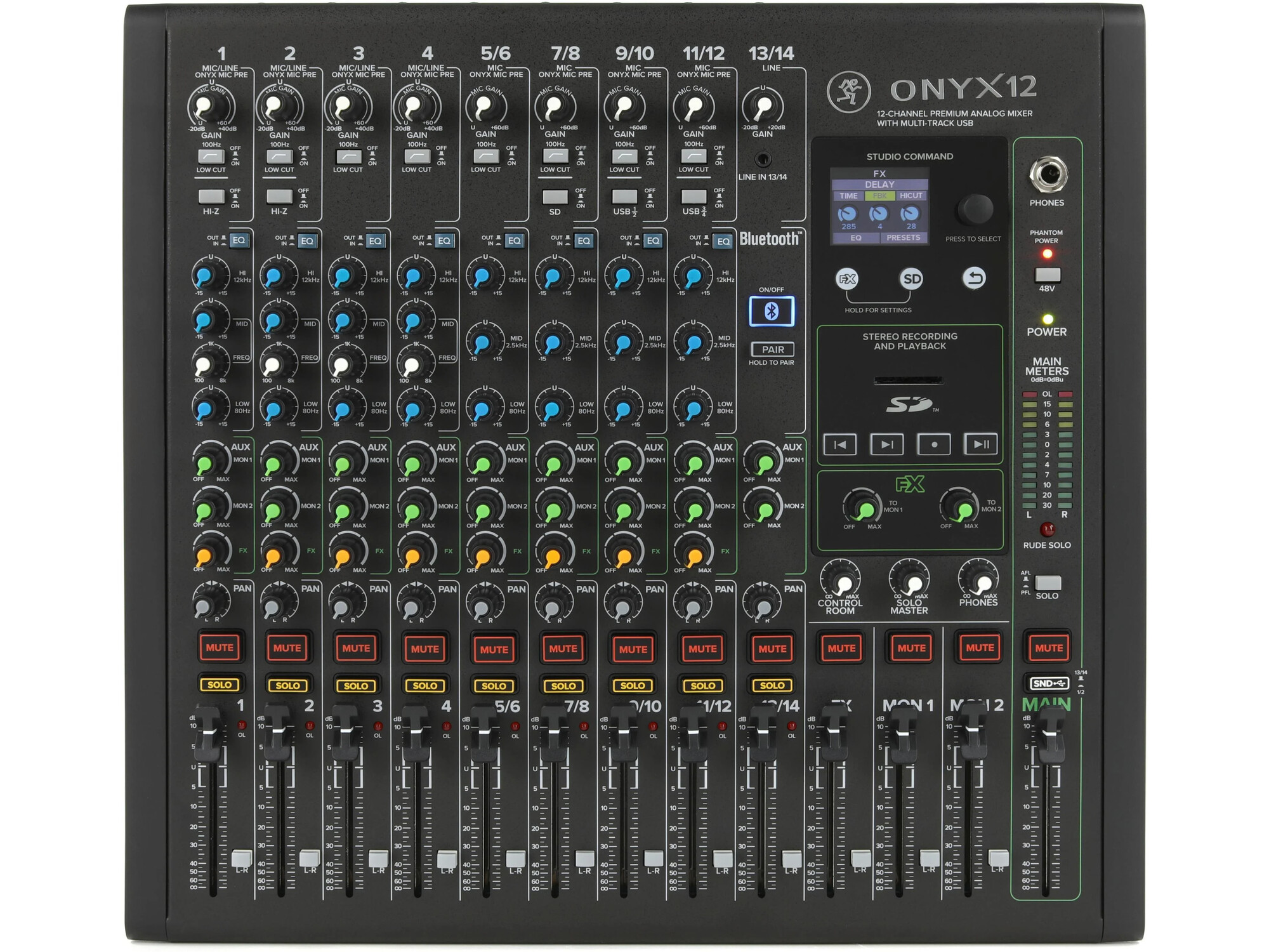The image size is (1269, 952).
Task: Toggle channel 11/12 USB 3/4 switch
Action: 694,197
